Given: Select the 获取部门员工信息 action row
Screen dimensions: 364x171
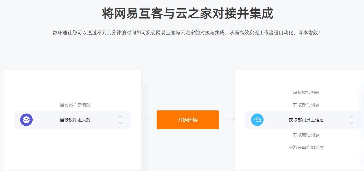Looking at the screenshot, I should pyautogui.click(x=303, y=120).
